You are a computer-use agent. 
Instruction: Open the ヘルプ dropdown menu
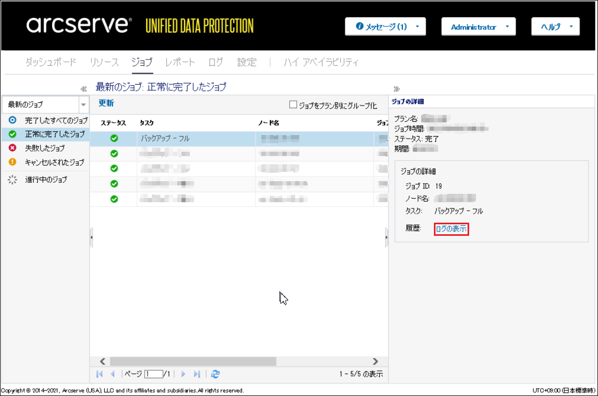[555, 27]
